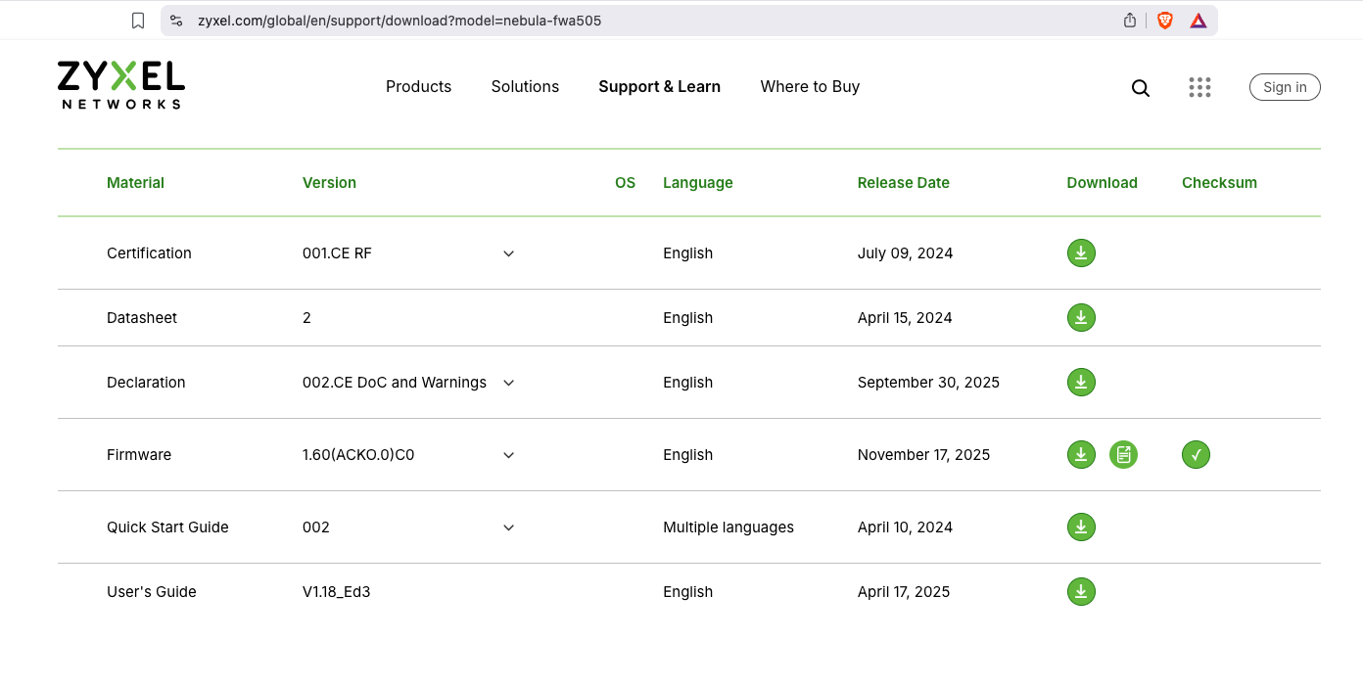Expand the Declaration version dropdown
The image size is (1363, 687).
(508, 383)
